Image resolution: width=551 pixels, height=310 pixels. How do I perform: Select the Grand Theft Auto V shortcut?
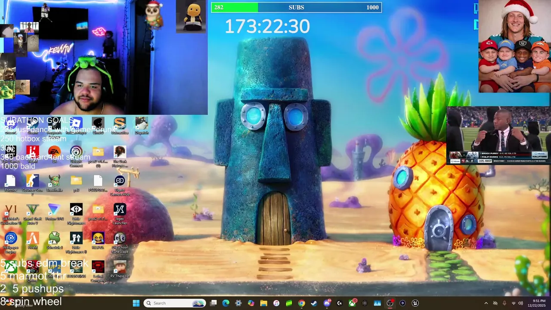pyautogui.click(x=32, y=214)
